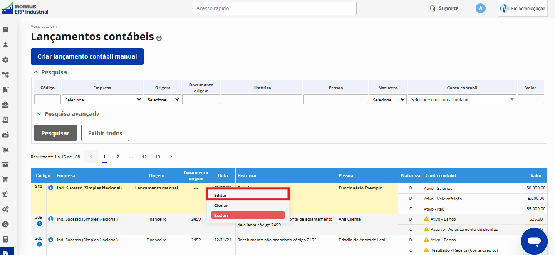Screen dimensions: 555x255
Task: Click the user avatar A icon
Action: [481, 8]
